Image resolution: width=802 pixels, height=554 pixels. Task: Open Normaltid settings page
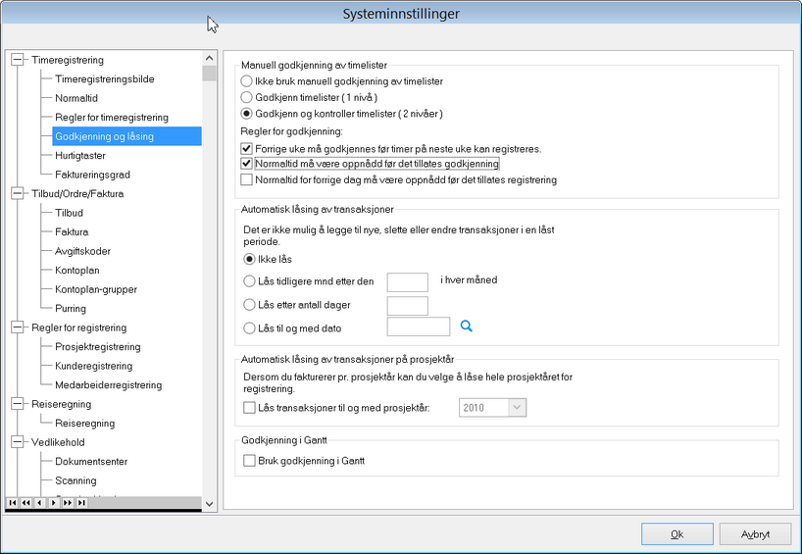(76, 98)
